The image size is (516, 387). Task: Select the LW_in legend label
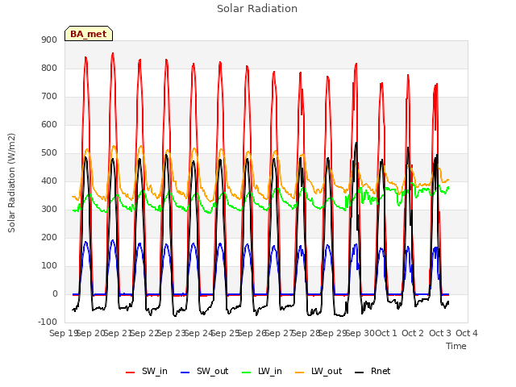pyautogui.click(x=270, y=371)
